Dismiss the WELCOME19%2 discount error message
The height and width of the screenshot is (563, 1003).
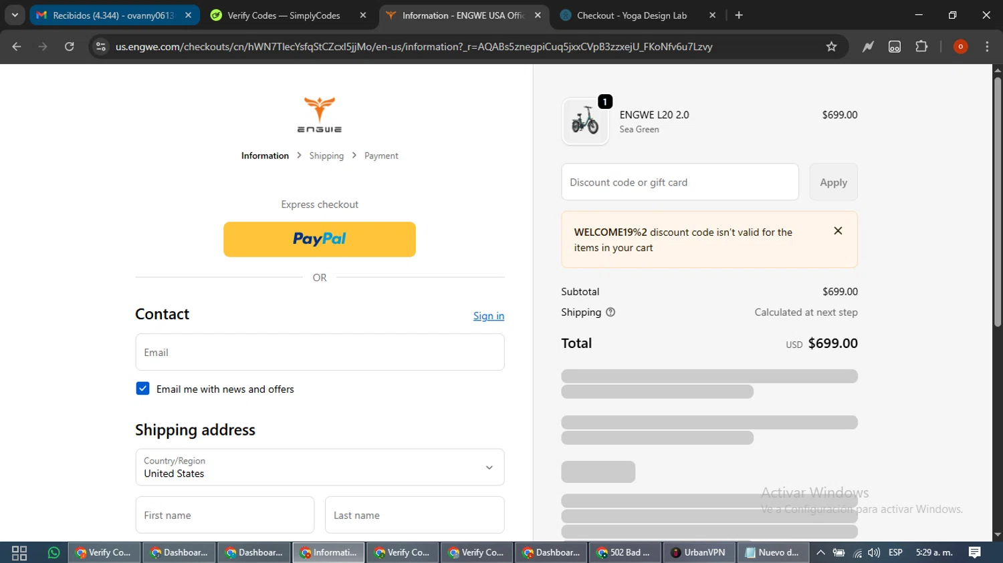[838, 231]
